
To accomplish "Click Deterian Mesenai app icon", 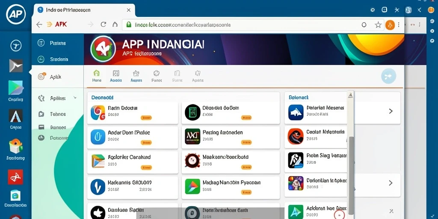I will point(296,112).
